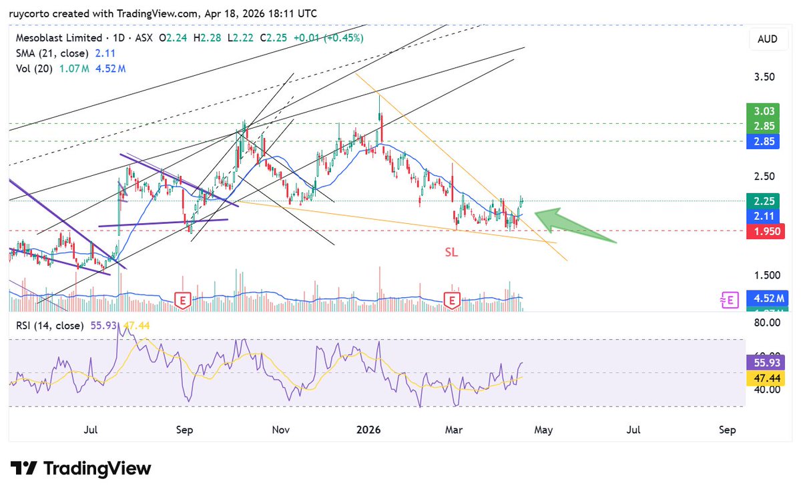This screenshot has height=495, width=801.
Task: Click the red 1.950 stop level label
Action: (765, 231)
